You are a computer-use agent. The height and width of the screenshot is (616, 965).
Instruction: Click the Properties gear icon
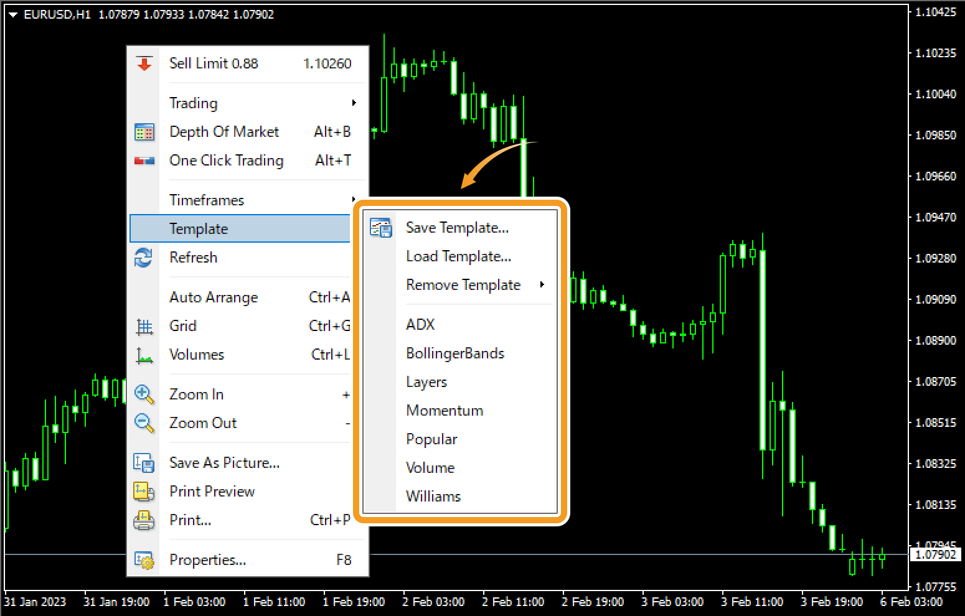144,560
